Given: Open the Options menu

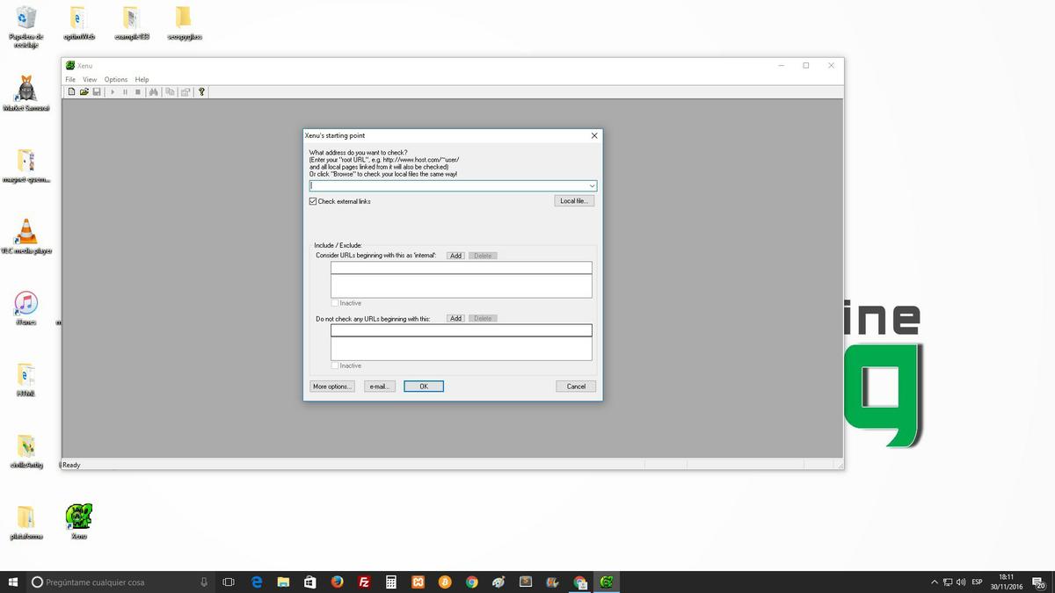Looking at the screenshot, I should [116, 79].
